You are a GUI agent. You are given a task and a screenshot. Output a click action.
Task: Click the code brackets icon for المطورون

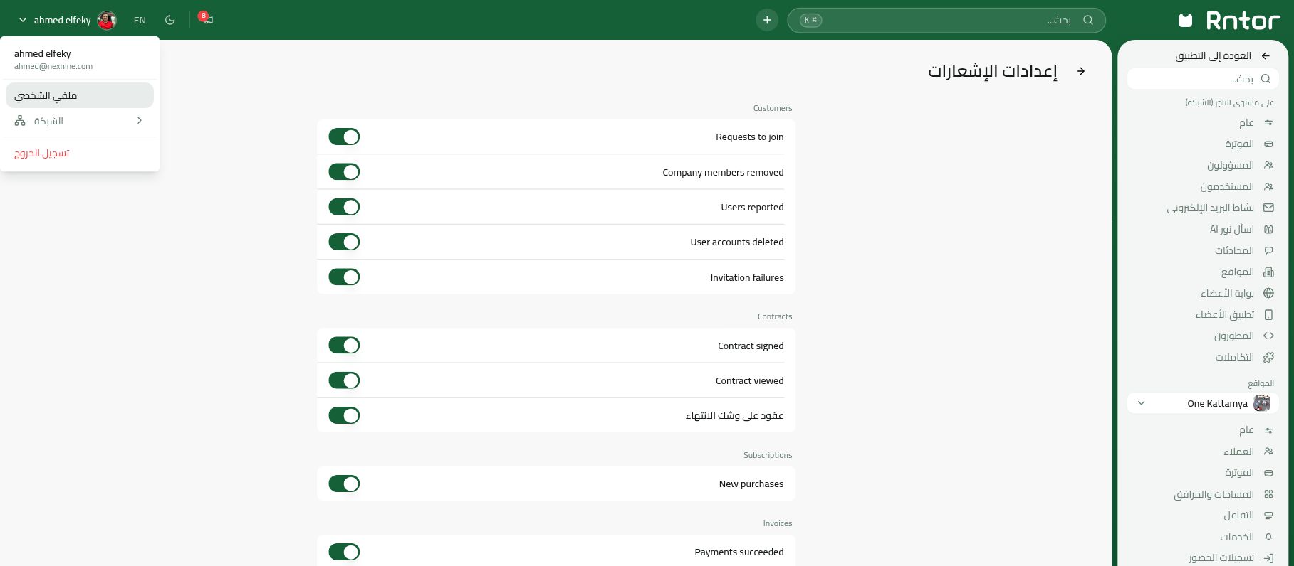coord(1268,336)
